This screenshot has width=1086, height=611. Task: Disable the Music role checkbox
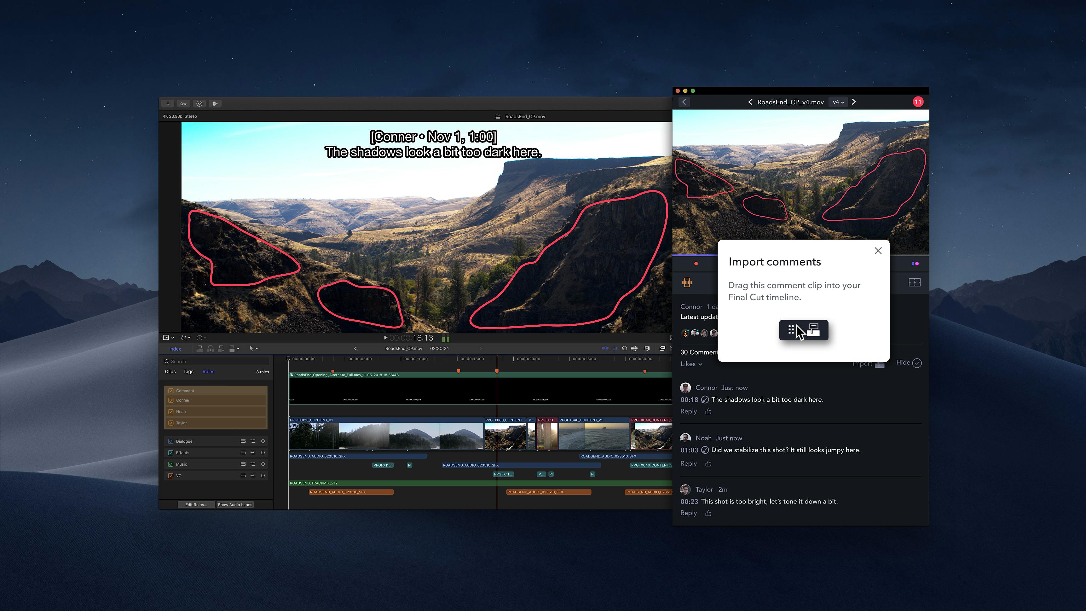[x=171, y=464]
